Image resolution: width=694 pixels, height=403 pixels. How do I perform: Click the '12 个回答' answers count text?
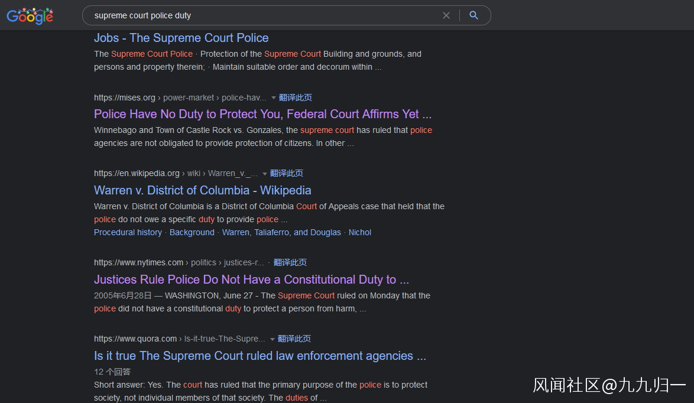[x=112, y=372]
